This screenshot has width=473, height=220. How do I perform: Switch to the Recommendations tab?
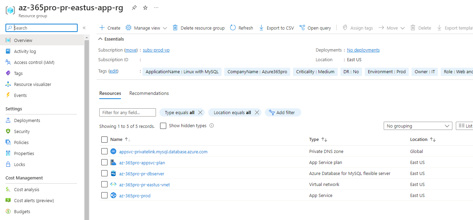pyautogui.click(x=149, y=93)
